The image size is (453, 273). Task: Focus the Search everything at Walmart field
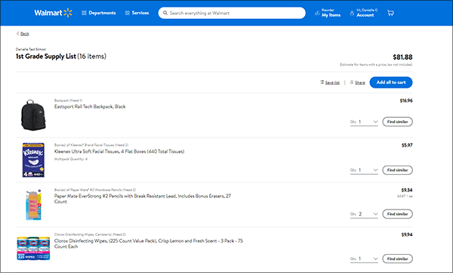click(232, 13)
